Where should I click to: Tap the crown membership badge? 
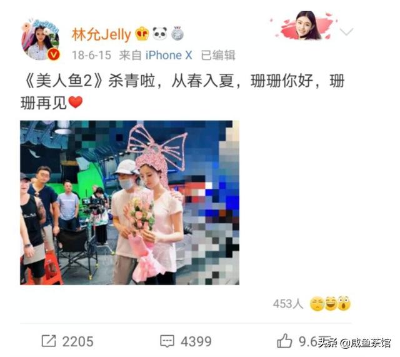(x=142, y=34)
